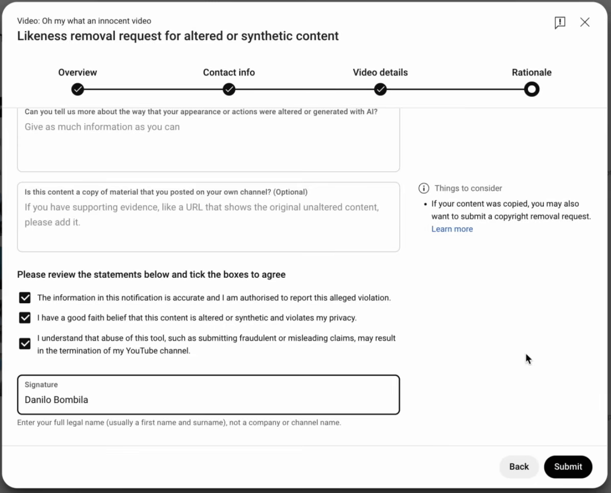Toggle the abuse of tool acknowledgment checkbox
This screenshot has height=493, width=611.
24,344
